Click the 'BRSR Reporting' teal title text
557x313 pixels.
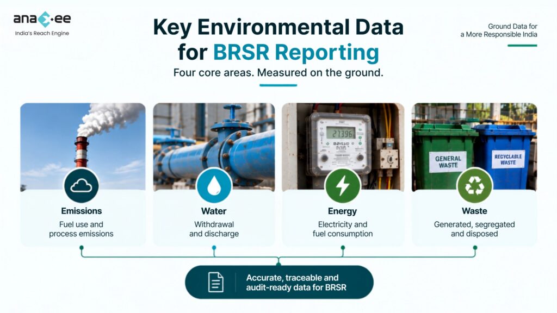(296, 52)
